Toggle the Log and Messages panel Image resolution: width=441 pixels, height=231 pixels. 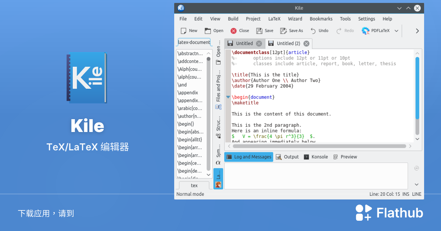[248, 157]
